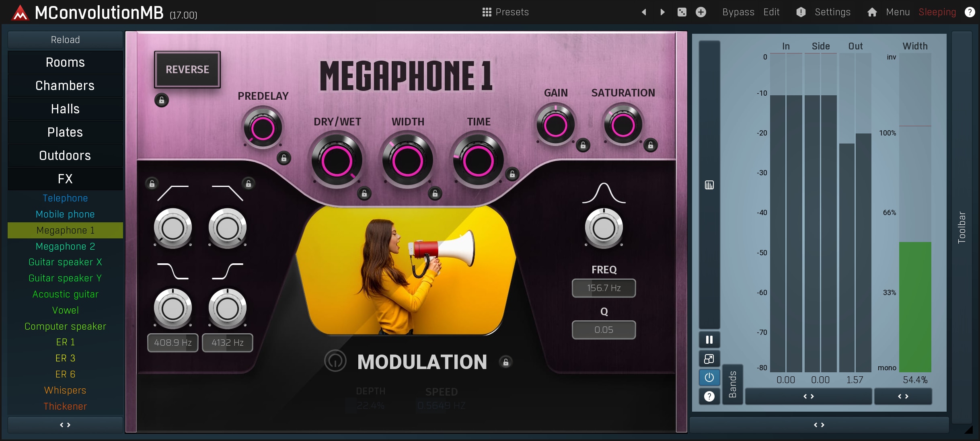This screenshot has width=980, height=441.
Task: Select the Megaphone 2 impulse response
Action: pyautogui.click(x=65, y=246)
